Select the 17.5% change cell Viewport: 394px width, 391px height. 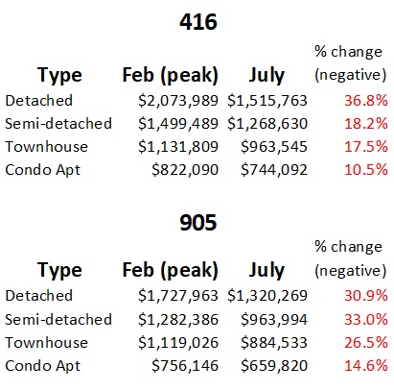(366, 147)
